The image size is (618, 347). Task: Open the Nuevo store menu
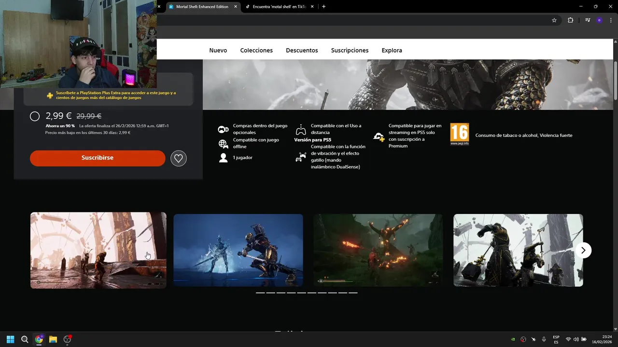[x=218, y=50]
